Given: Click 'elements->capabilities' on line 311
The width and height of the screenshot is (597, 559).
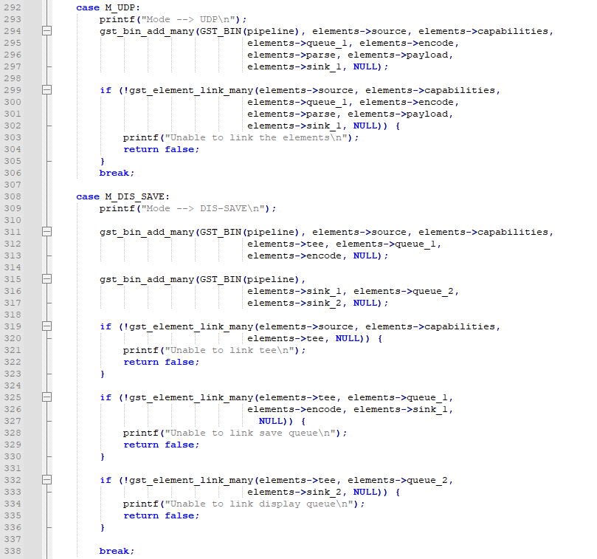Looking at the screenshot, I should (x=483, y=232).
